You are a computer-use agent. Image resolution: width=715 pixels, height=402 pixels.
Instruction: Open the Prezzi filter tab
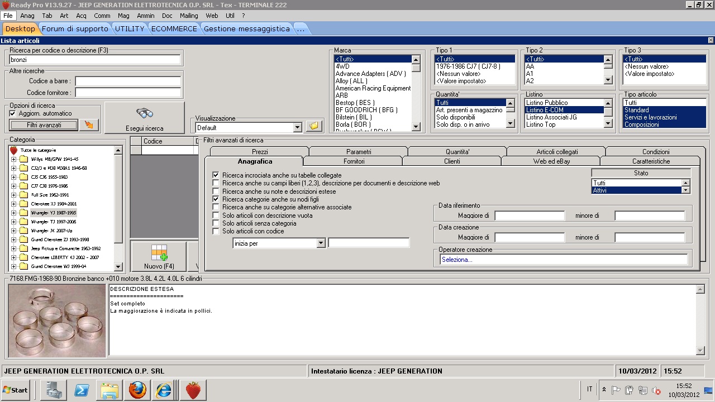point(260,151)
